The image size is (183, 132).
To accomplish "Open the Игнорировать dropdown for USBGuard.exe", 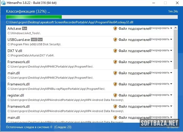I will click(161, 39).
